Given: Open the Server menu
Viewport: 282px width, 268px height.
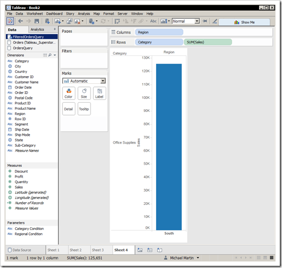Looking at the screenshot, I should click(123, 14).
